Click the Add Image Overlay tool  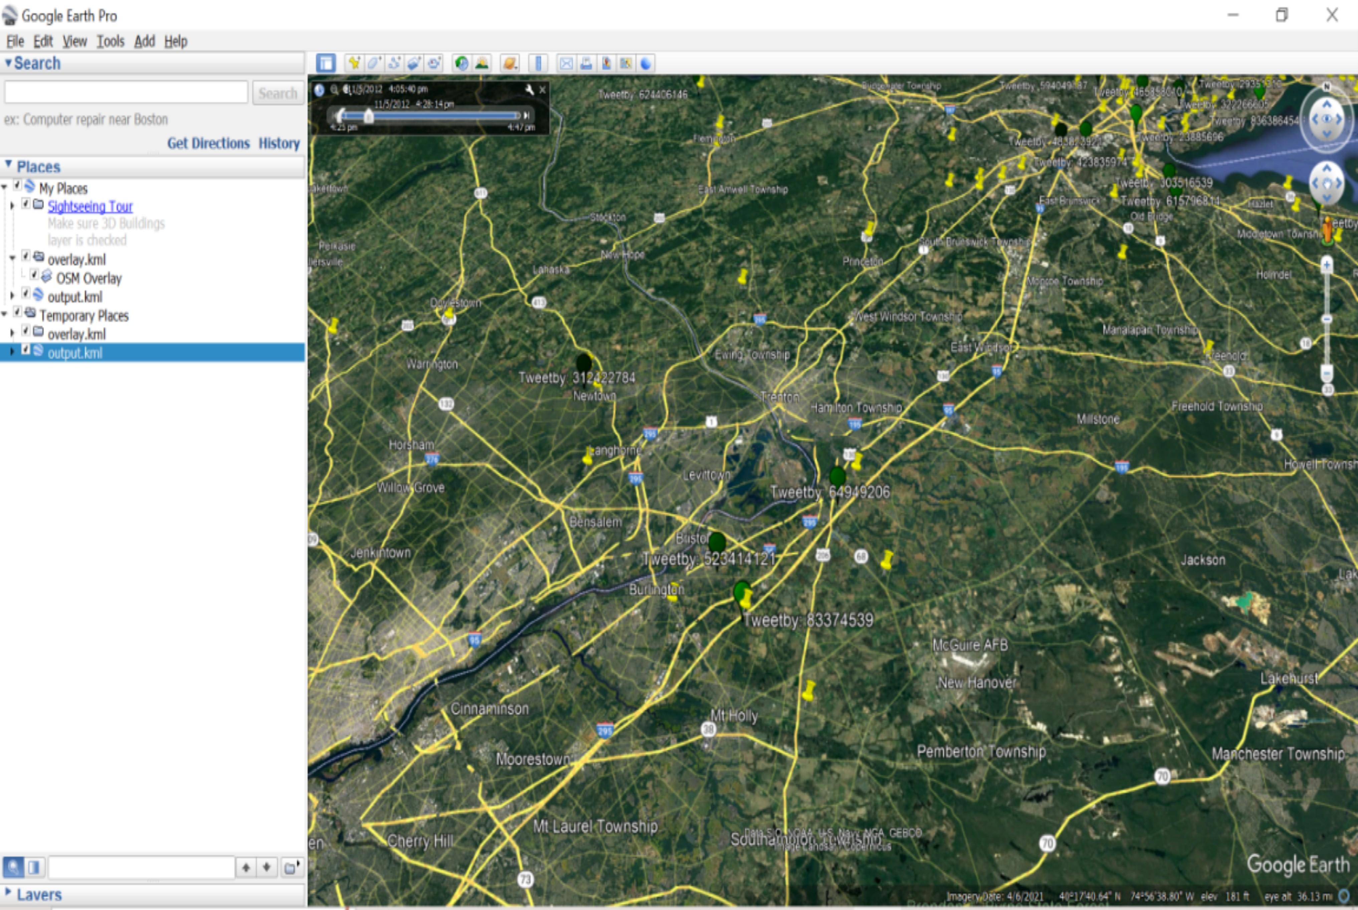[414, 63]
